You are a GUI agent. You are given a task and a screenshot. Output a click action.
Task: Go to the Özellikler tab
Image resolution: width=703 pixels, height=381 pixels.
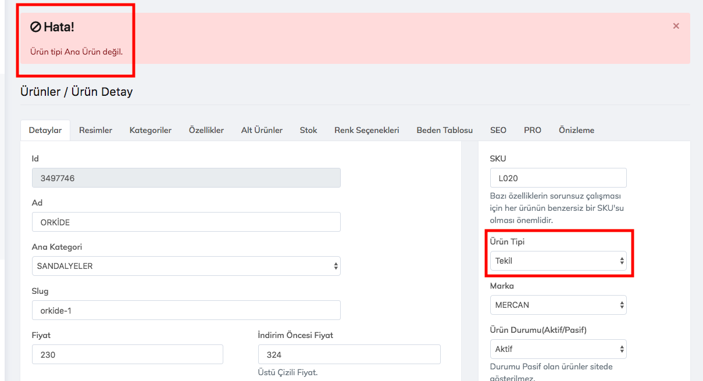(206, 130)
